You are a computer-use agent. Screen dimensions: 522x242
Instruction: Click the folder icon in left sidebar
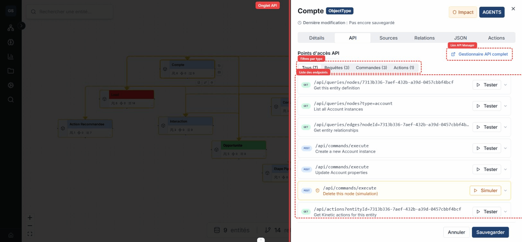click(x=11, y=71)
